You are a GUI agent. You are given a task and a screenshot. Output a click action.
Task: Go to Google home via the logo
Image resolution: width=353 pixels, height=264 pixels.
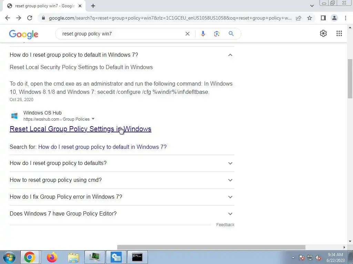24,34
